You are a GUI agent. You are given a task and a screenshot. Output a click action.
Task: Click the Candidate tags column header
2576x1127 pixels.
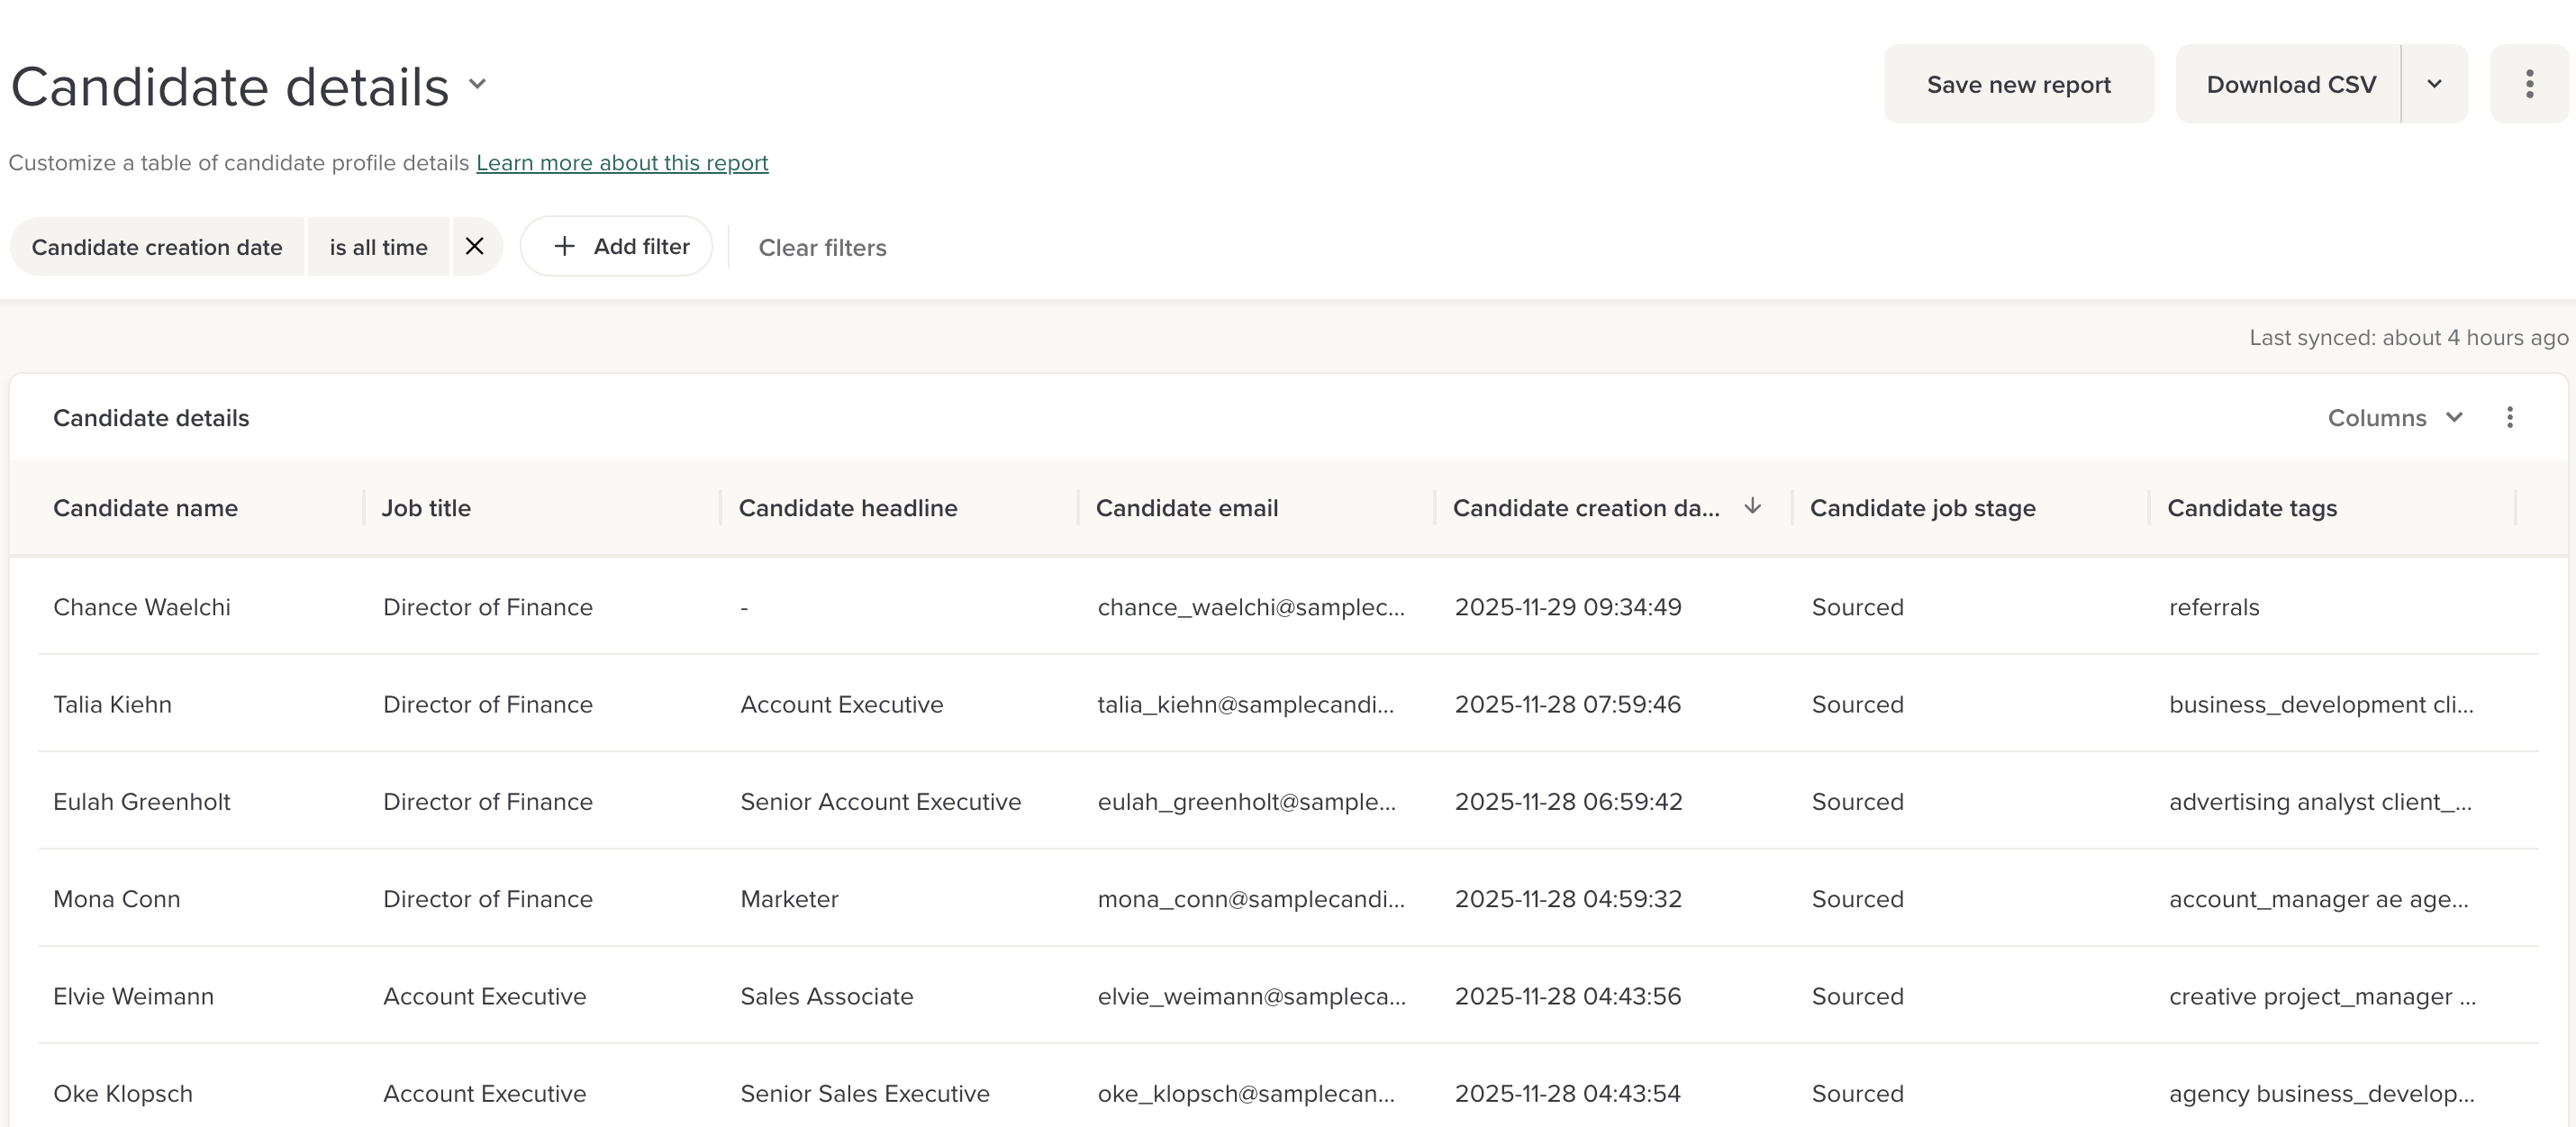click(2251, 508)
